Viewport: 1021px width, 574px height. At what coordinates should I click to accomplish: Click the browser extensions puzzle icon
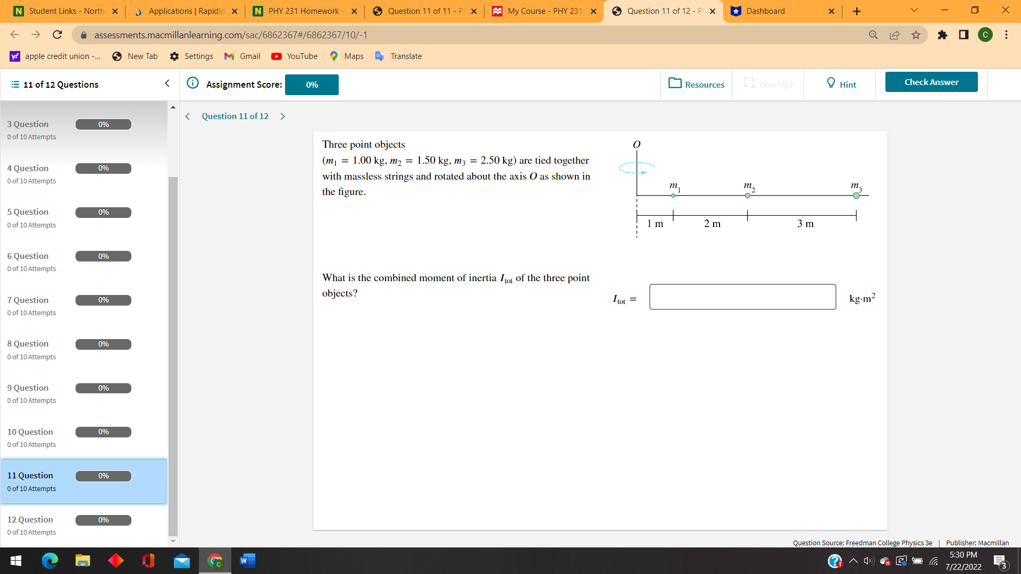(943, 35)
